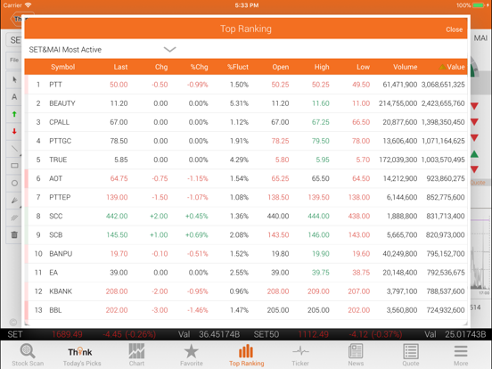Select the PTTEP stock row
492x369 pixels.
point(246,197)
